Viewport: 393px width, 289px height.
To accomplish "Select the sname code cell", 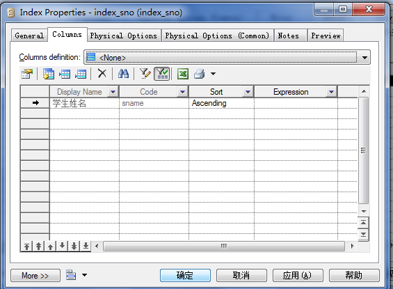I will click(154, 103).
